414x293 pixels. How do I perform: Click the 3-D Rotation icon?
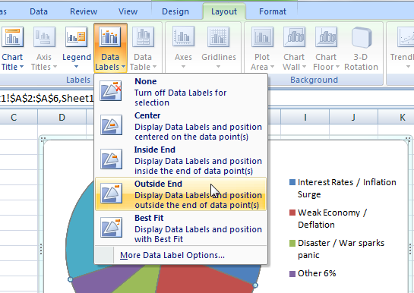[x=362, y=37]
